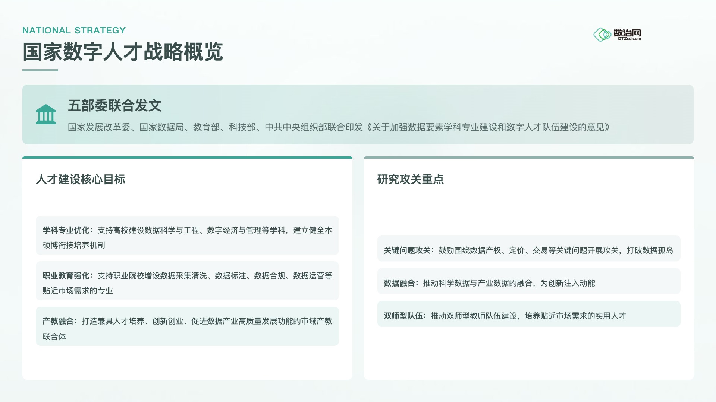Click the 数治网 logo characters
716x402 pixels.
(x=627, y=33)
